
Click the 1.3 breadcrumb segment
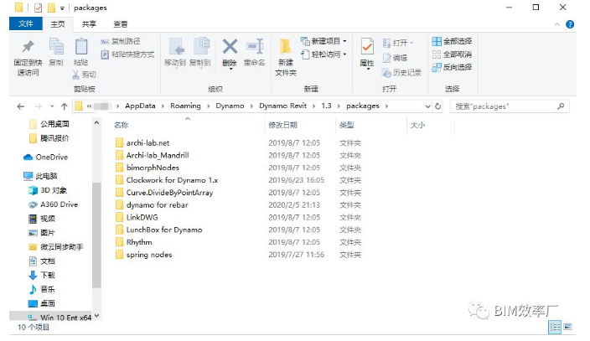point(326,106)
